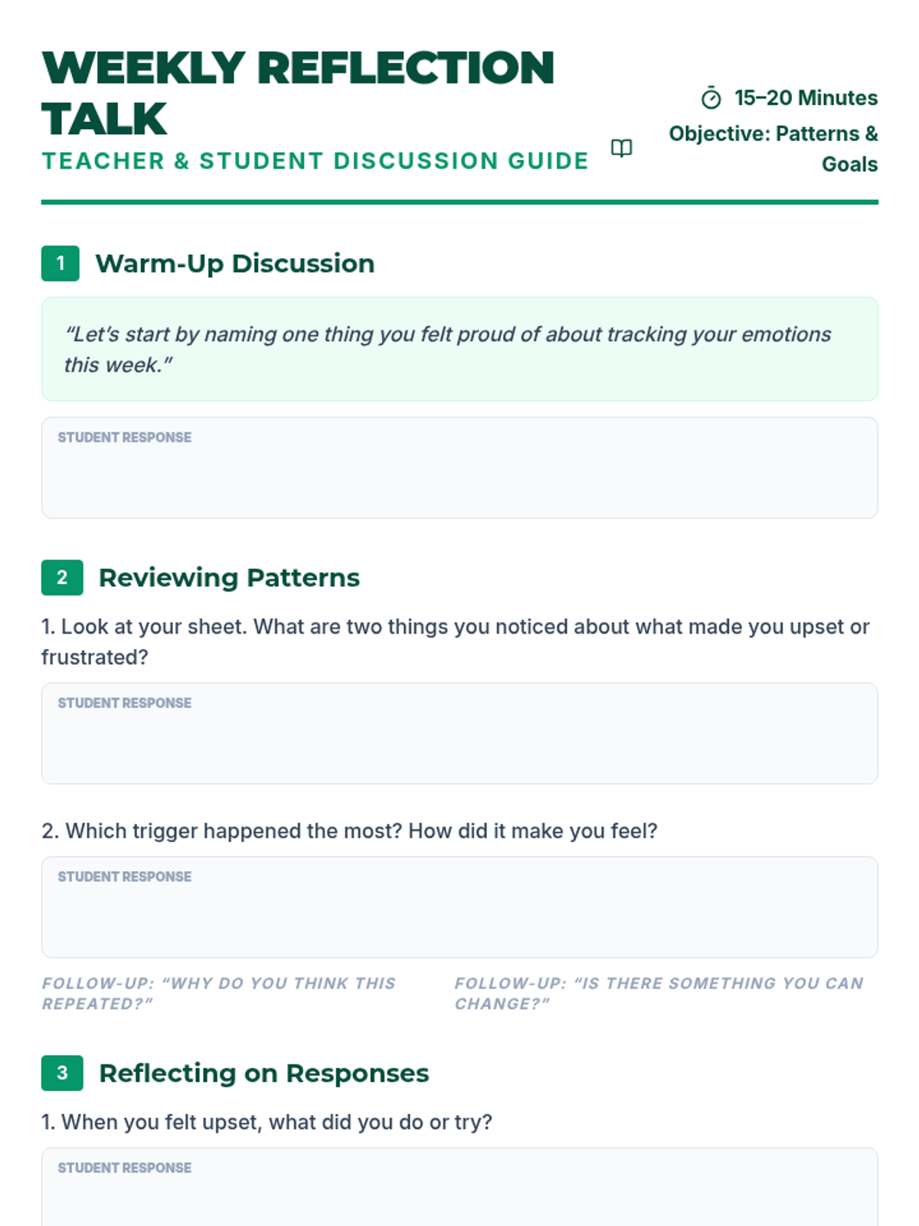Click follow-up 'Why do you think this repeated?'
The width and height of the screenshot is (919, 1226).
(x=219, y=993)
